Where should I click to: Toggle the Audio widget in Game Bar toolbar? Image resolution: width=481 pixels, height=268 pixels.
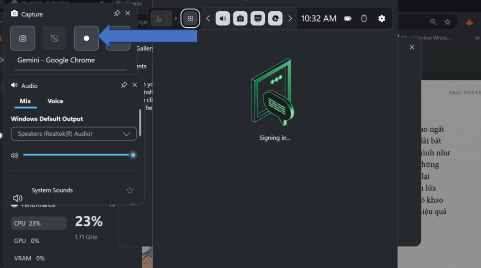(x=223, y=19)
